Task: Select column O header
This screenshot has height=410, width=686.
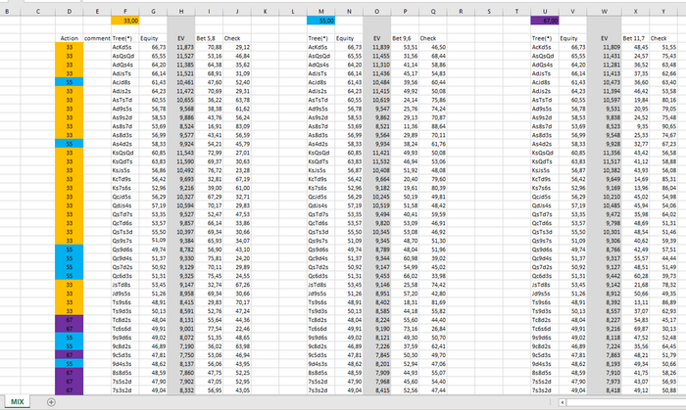Action: (x=376, y=12)
